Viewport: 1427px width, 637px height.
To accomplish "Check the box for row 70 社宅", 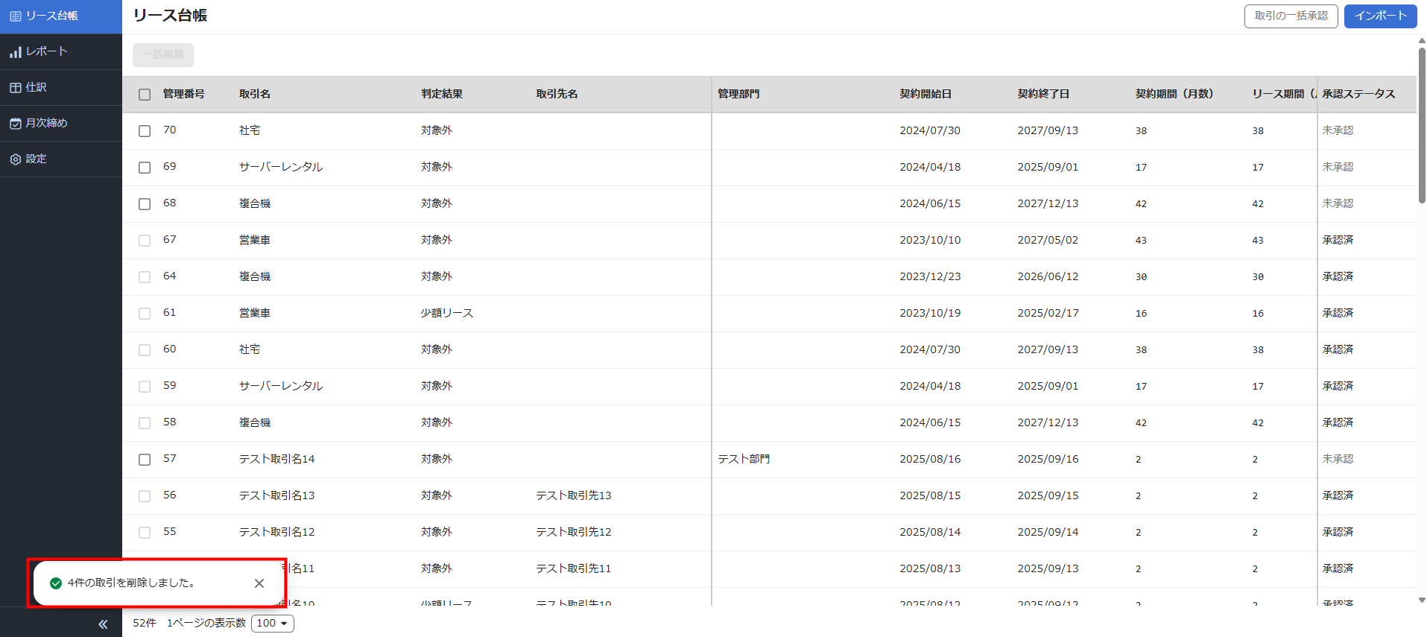I will pyautogui.click(x=145, y=131).
